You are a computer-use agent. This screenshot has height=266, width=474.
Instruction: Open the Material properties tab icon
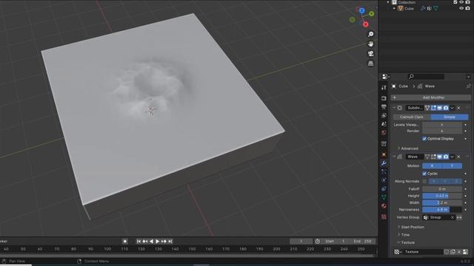(384, 206)
